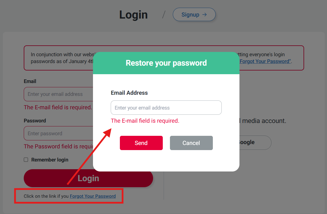Click the Password field required error message
The image size is (327, 214).
coord(57,146)
